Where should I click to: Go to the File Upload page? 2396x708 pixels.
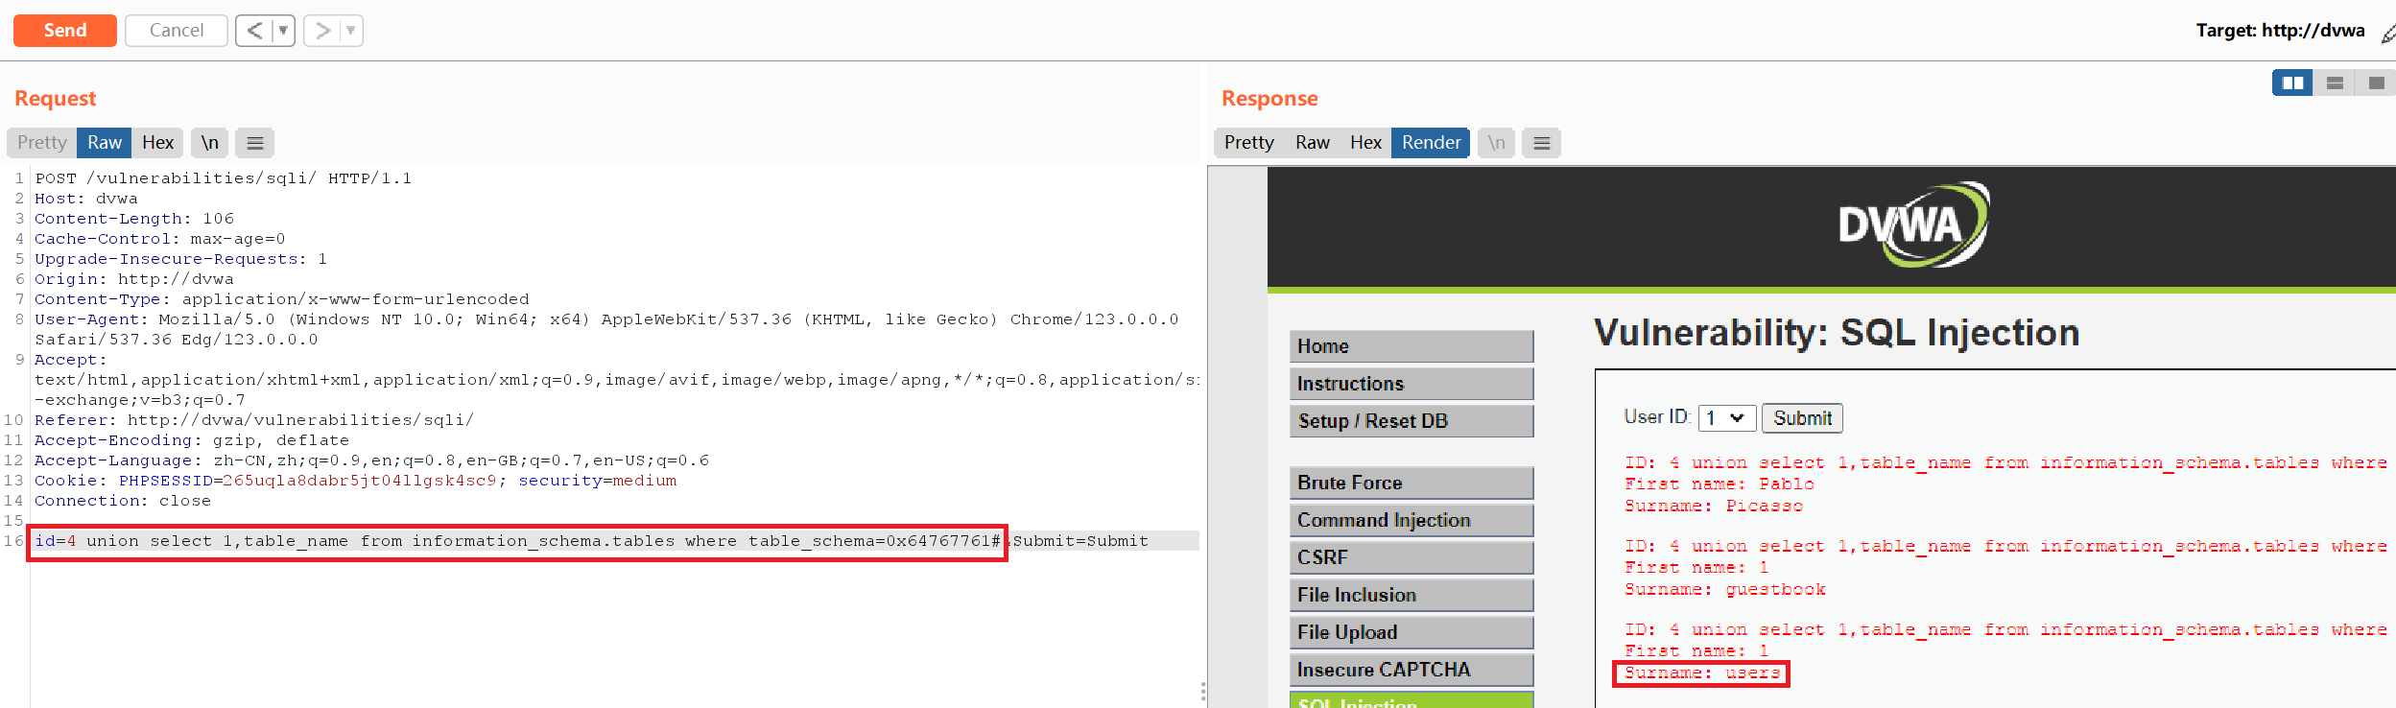pyautogui.click(x=1412, y=632)
